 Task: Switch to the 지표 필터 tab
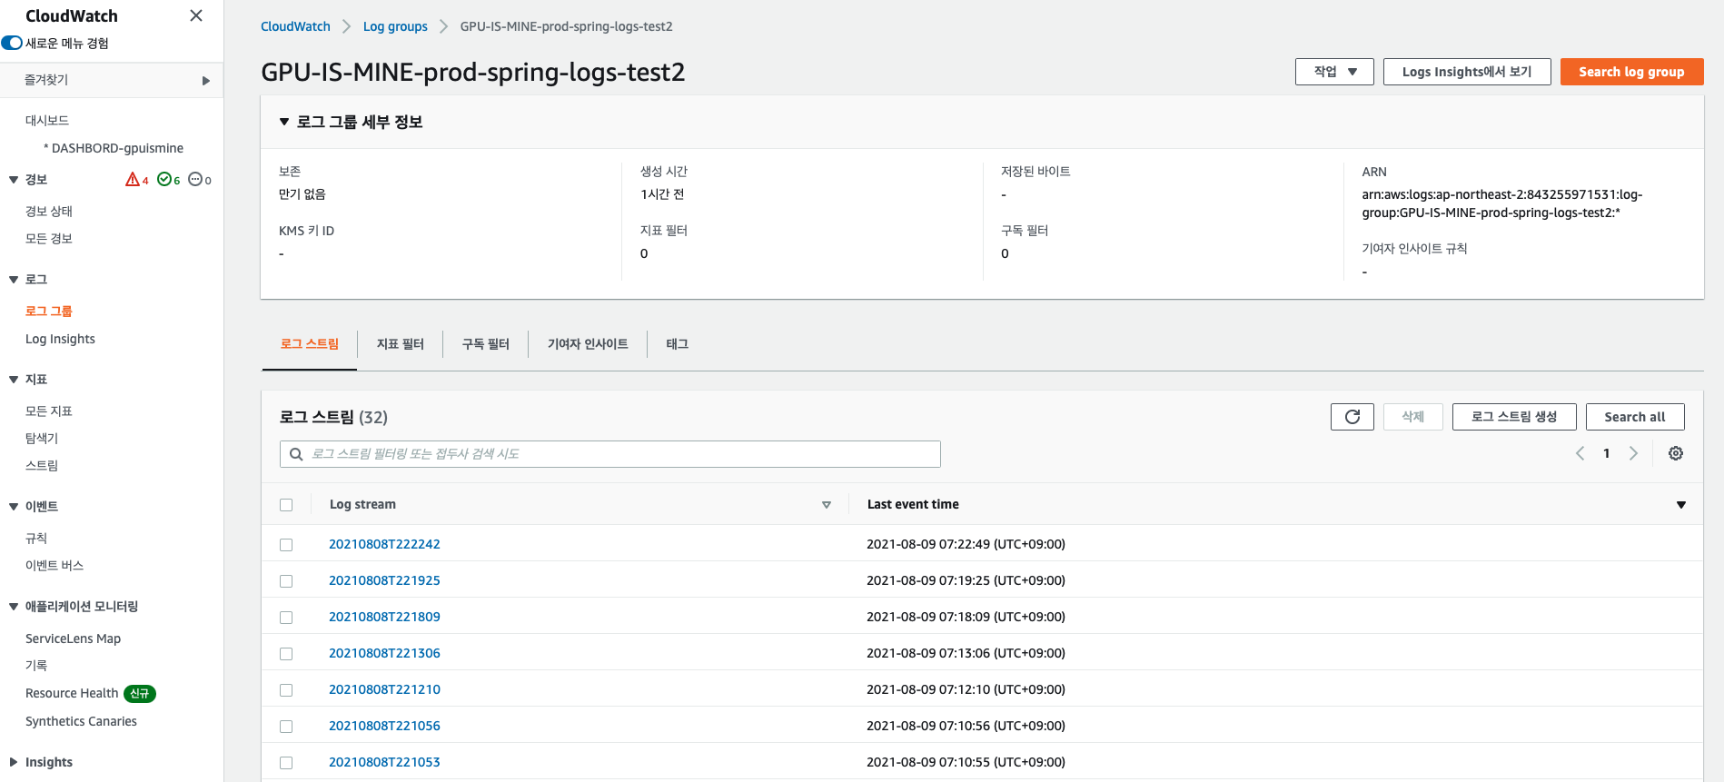[x=401, y=344]
